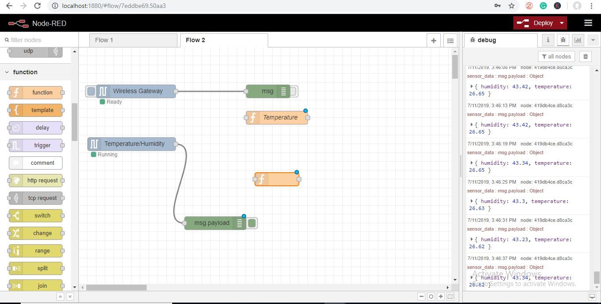Toggle the canvas navigator map
The height and width of the screenshot is (304, 601).
[450, 297]
